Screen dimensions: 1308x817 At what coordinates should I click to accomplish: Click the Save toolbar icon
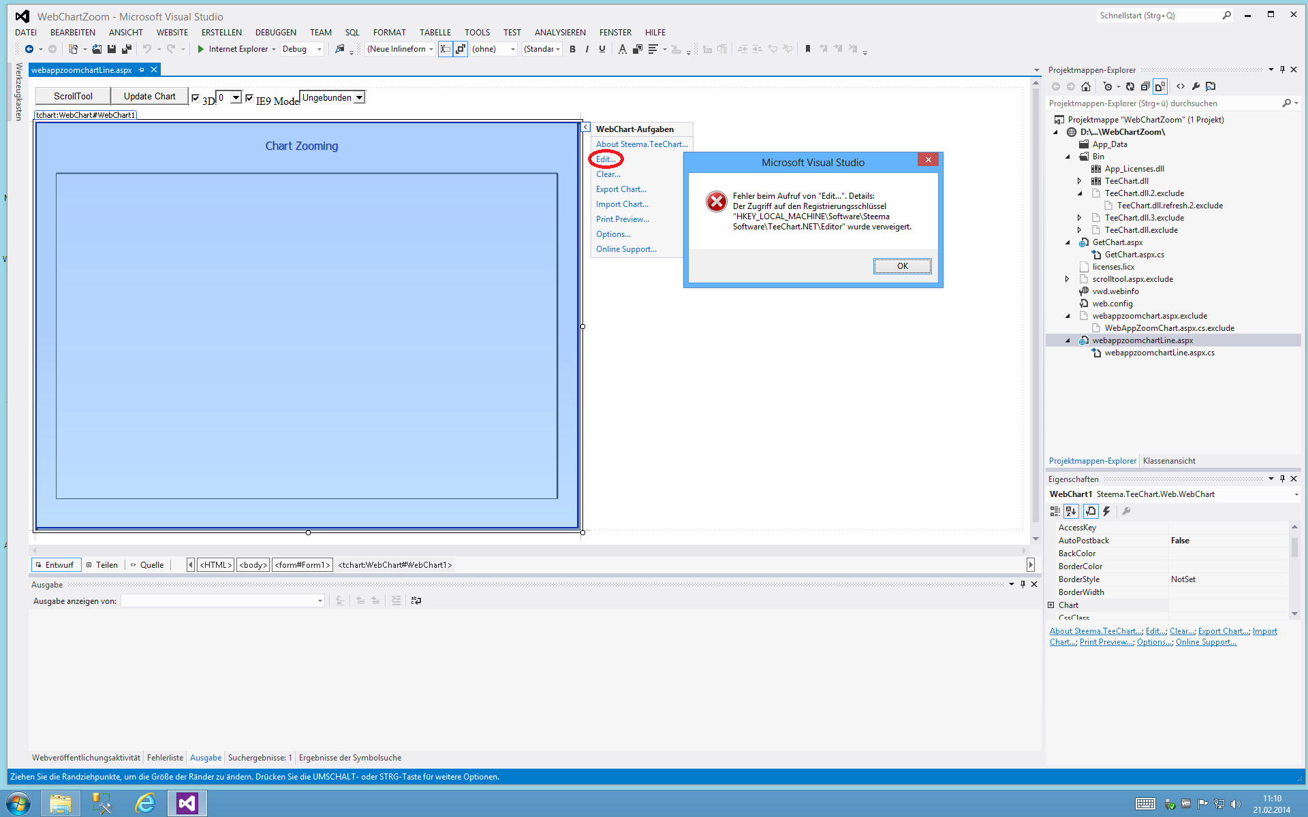tap(112, 49)
